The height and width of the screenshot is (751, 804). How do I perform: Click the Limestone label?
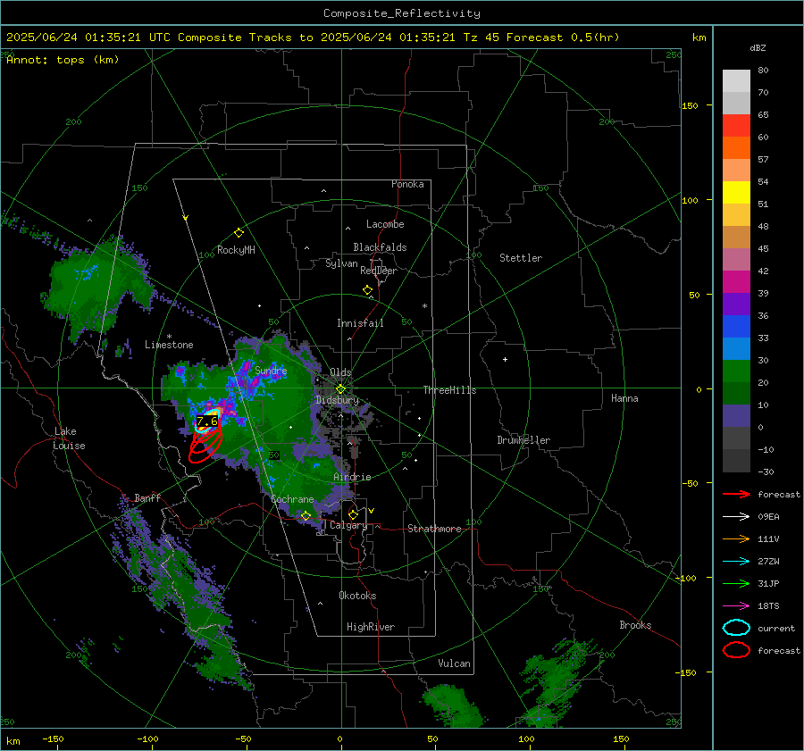[169, 345]
